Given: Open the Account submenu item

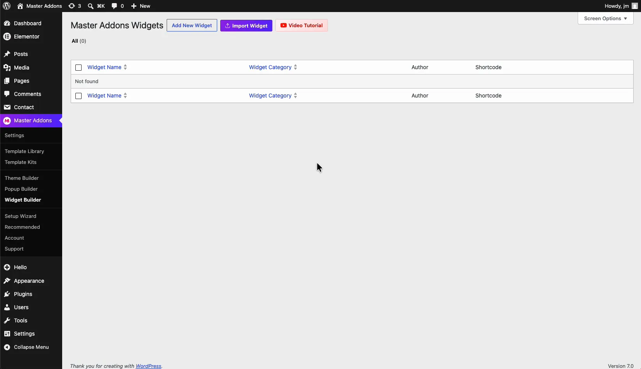Looking at the screenshot, I should [14, 238].
